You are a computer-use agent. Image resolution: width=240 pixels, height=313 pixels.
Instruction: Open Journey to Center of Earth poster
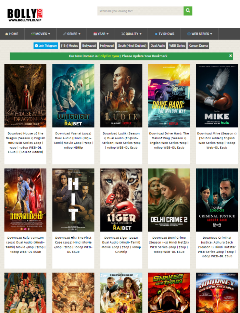[x=217, y=293]
